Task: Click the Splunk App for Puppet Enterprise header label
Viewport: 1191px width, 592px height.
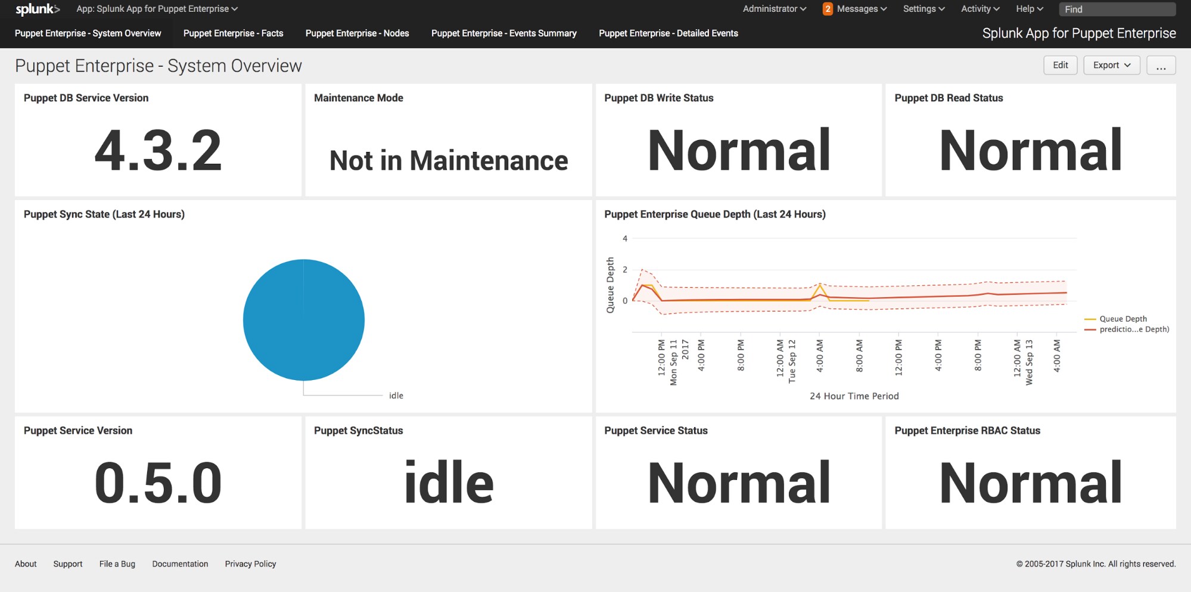Action: [1079, 33]
